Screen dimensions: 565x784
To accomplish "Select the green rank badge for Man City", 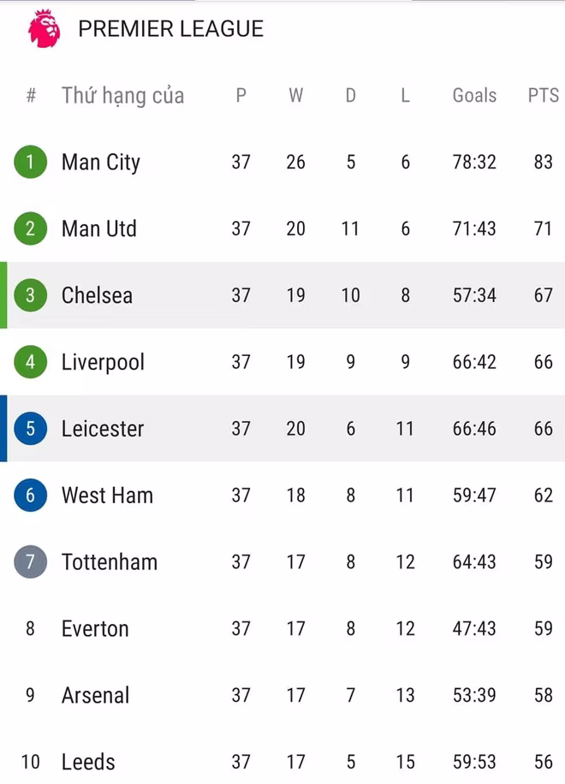I will click(x=30, y=162).
